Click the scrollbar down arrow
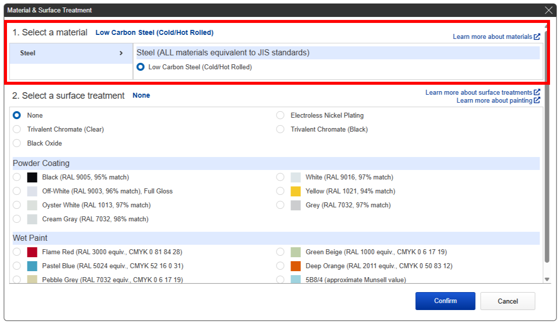 547,280
